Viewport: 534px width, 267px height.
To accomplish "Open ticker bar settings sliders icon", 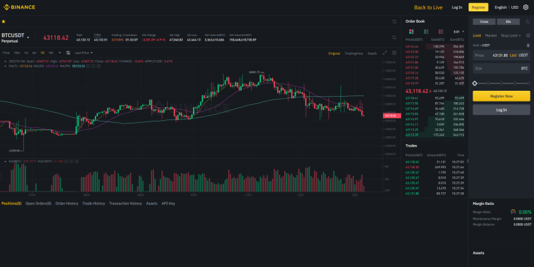I will [x=394, y=37].
